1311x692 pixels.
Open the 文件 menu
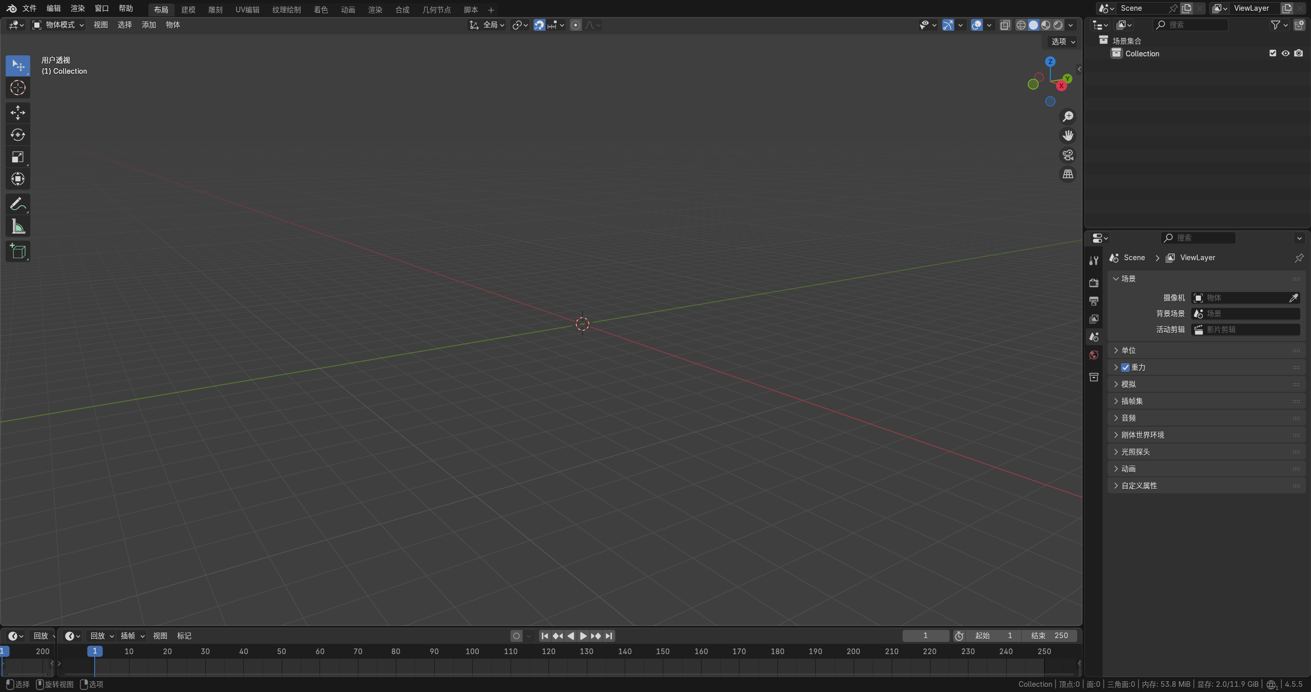[x=30, y=8]
